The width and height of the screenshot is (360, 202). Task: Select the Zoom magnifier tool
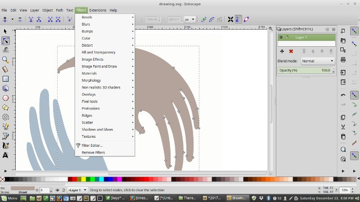(x=5, y=60)
